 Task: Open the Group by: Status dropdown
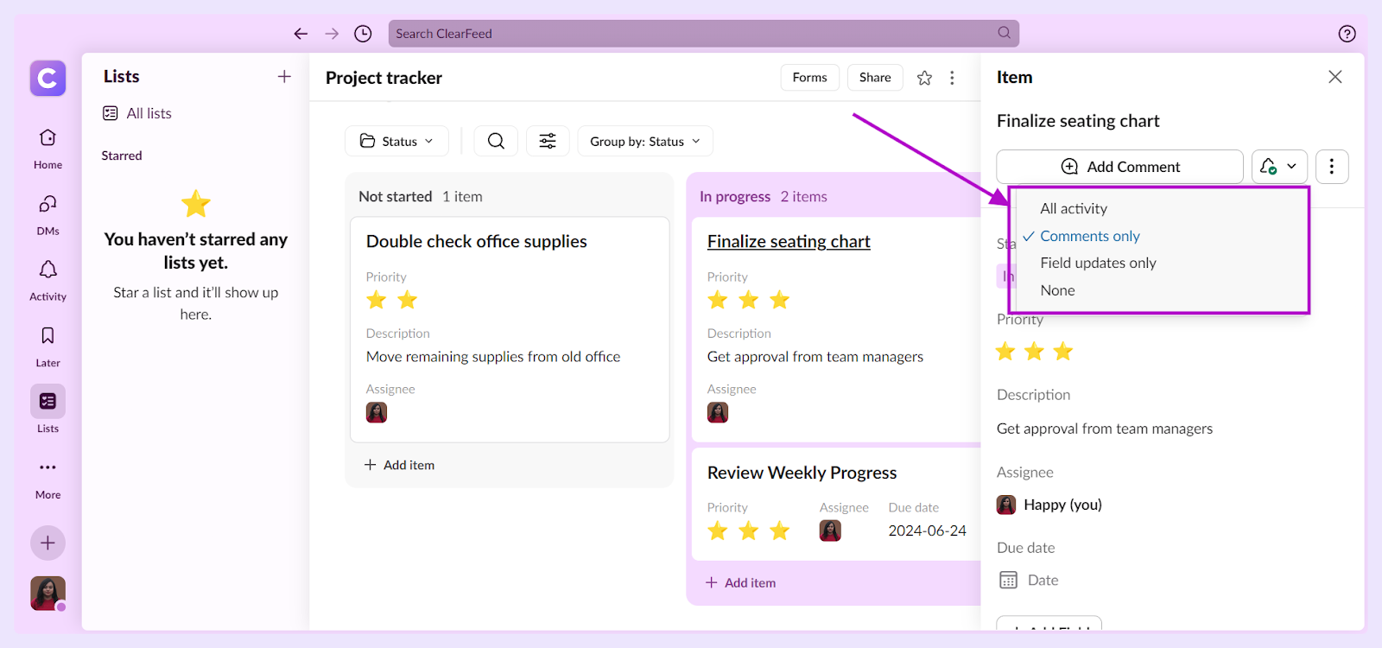pos(645,141)
